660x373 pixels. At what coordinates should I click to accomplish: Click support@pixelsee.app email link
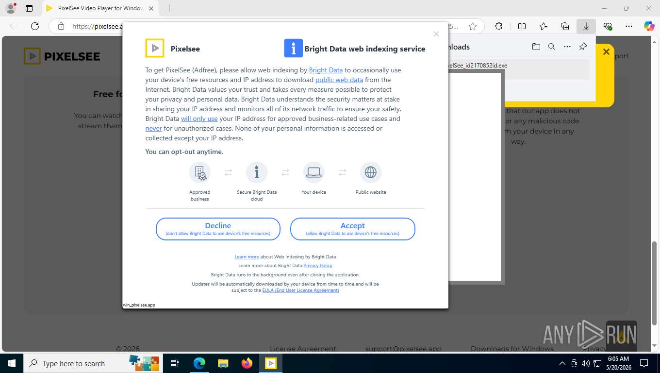(403, 349)
